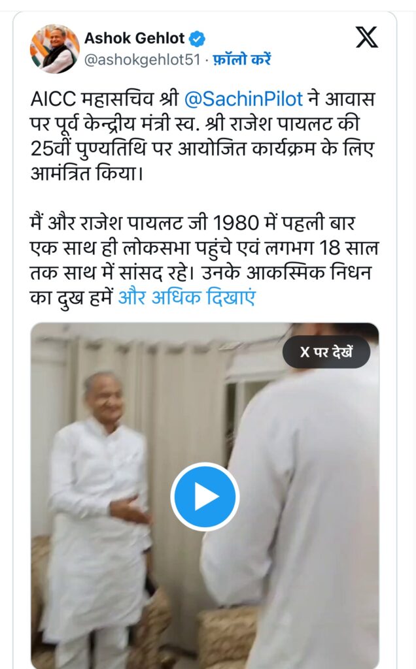Open Ashok Gehlot's profile picture
Screen dimensions: 416x669
(54, 48)
